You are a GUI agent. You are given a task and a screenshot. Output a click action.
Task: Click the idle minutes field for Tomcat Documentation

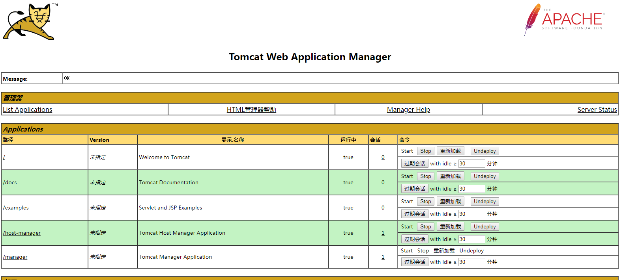(x=471, y=189)
